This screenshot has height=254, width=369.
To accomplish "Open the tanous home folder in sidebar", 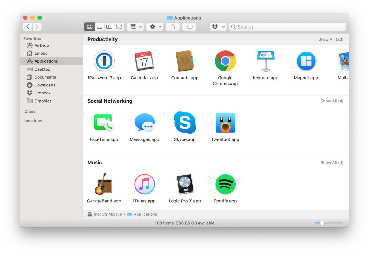I will [51, 53].
